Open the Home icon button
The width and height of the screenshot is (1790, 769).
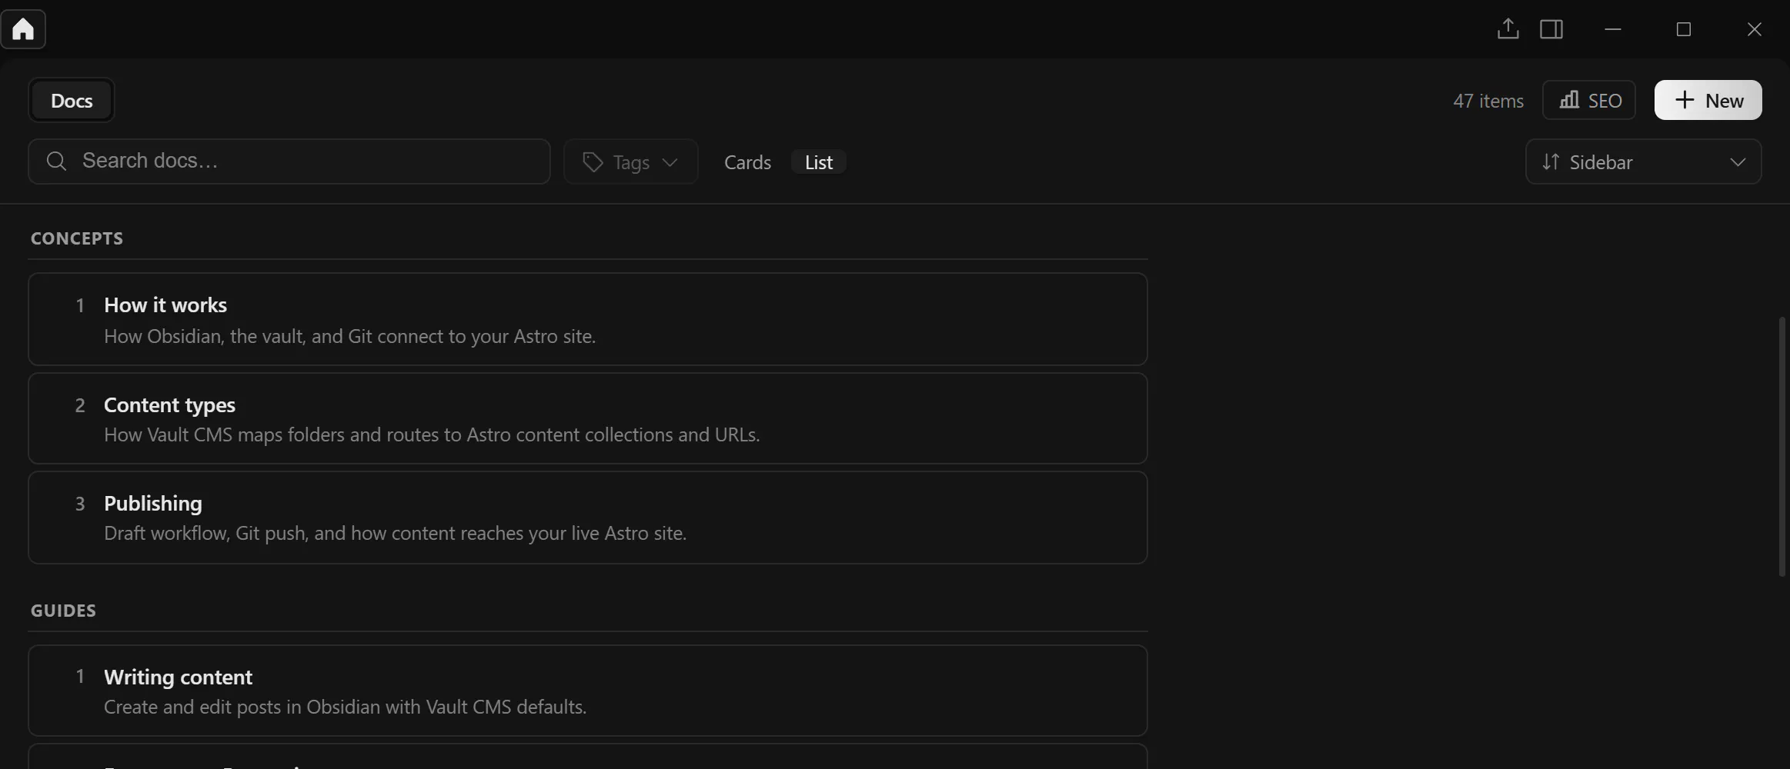[23, 29]
